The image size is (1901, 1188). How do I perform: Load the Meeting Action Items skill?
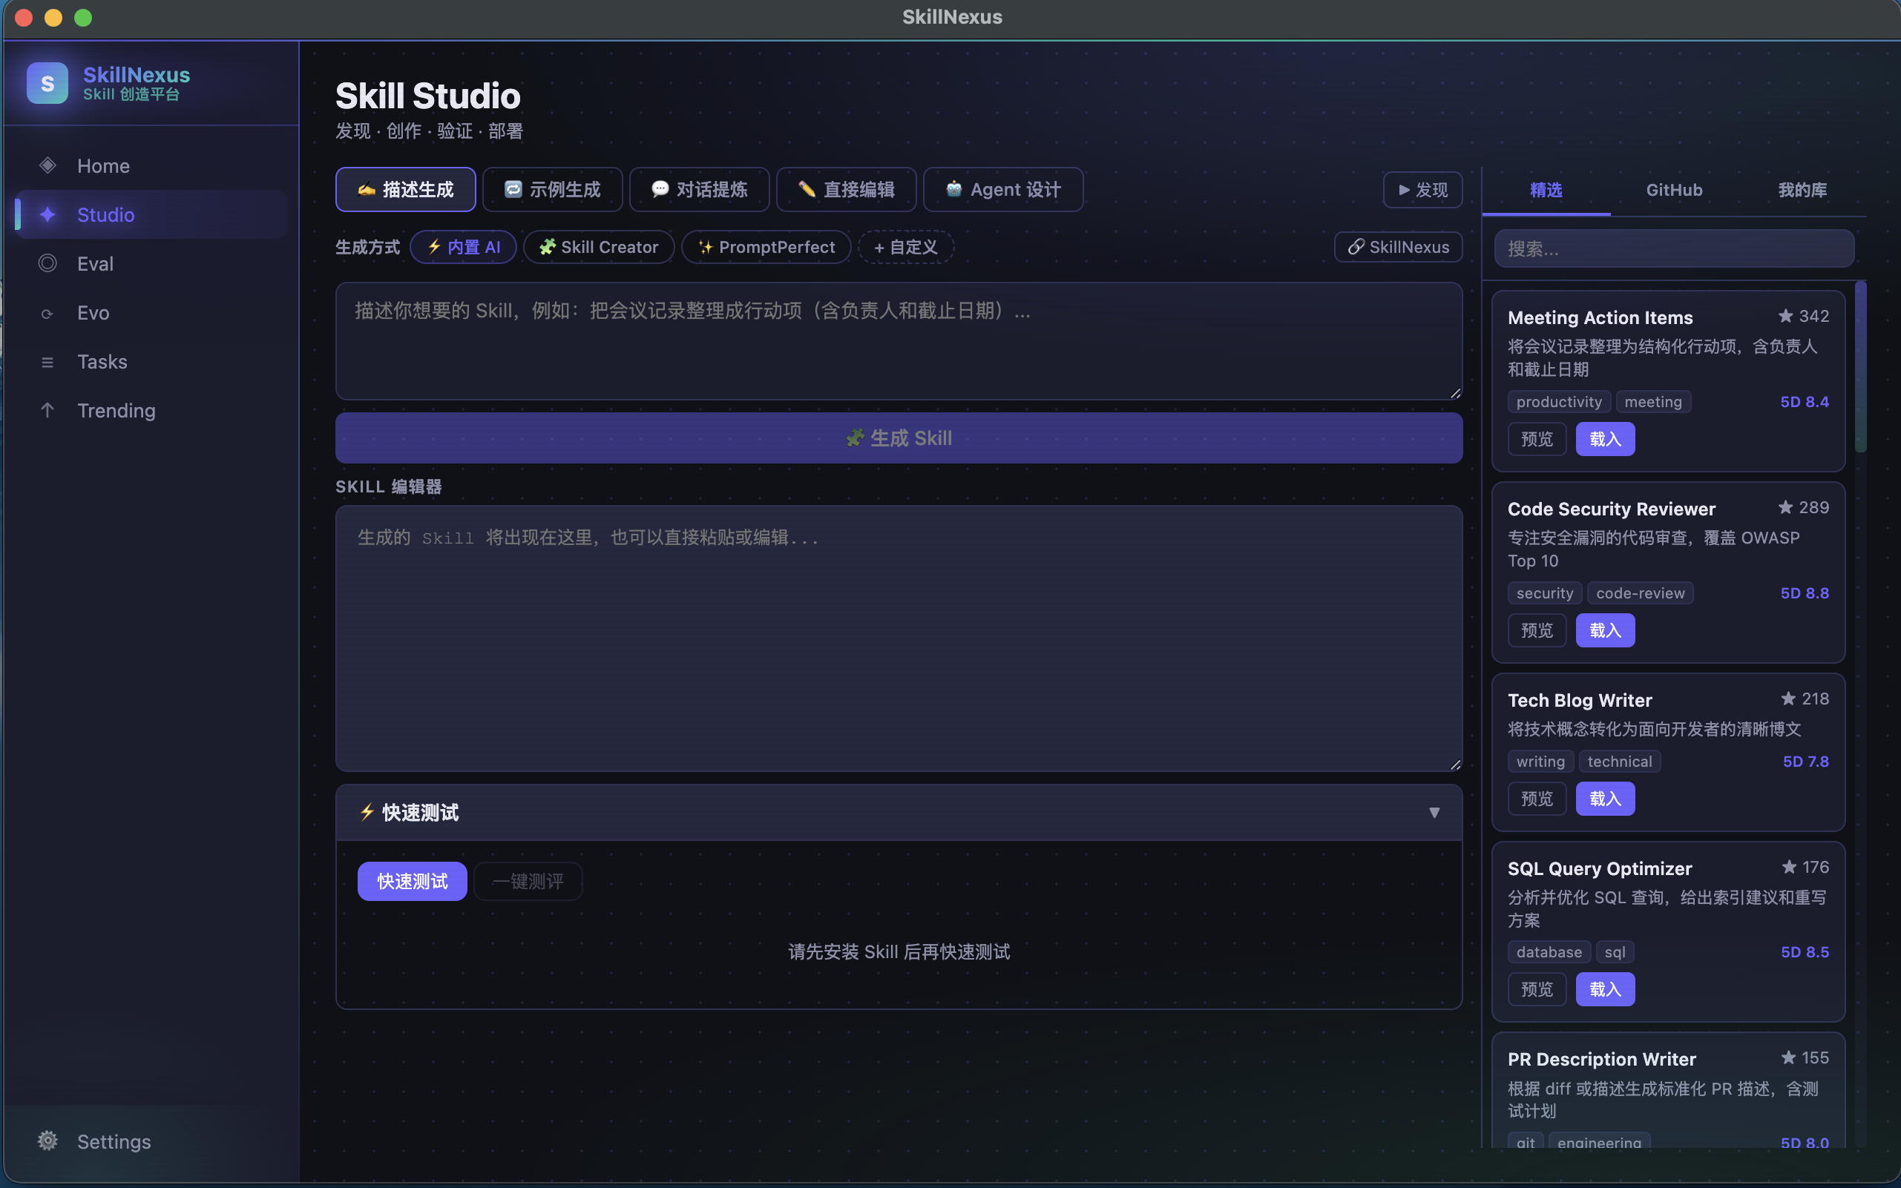[x=1605, y=438]
